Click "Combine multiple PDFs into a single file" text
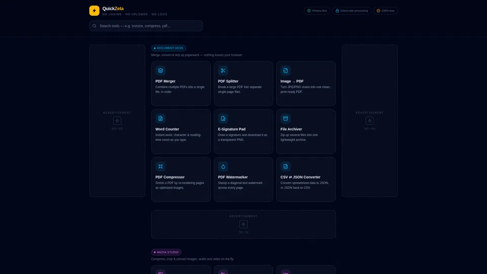The image size is (487, 274). (180, 89)
